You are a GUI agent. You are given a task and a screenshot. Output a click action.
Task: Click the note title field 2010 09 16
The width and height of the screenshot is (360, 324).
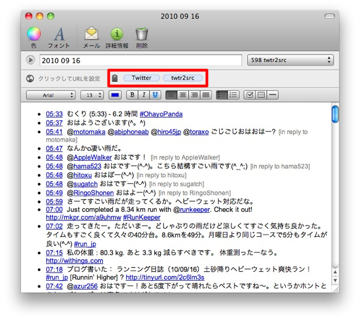click(x=140, y=60)
